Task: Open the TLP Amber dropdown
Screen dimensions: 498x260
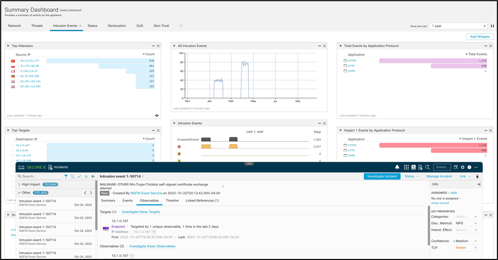Action: click(x=466, y=248)
